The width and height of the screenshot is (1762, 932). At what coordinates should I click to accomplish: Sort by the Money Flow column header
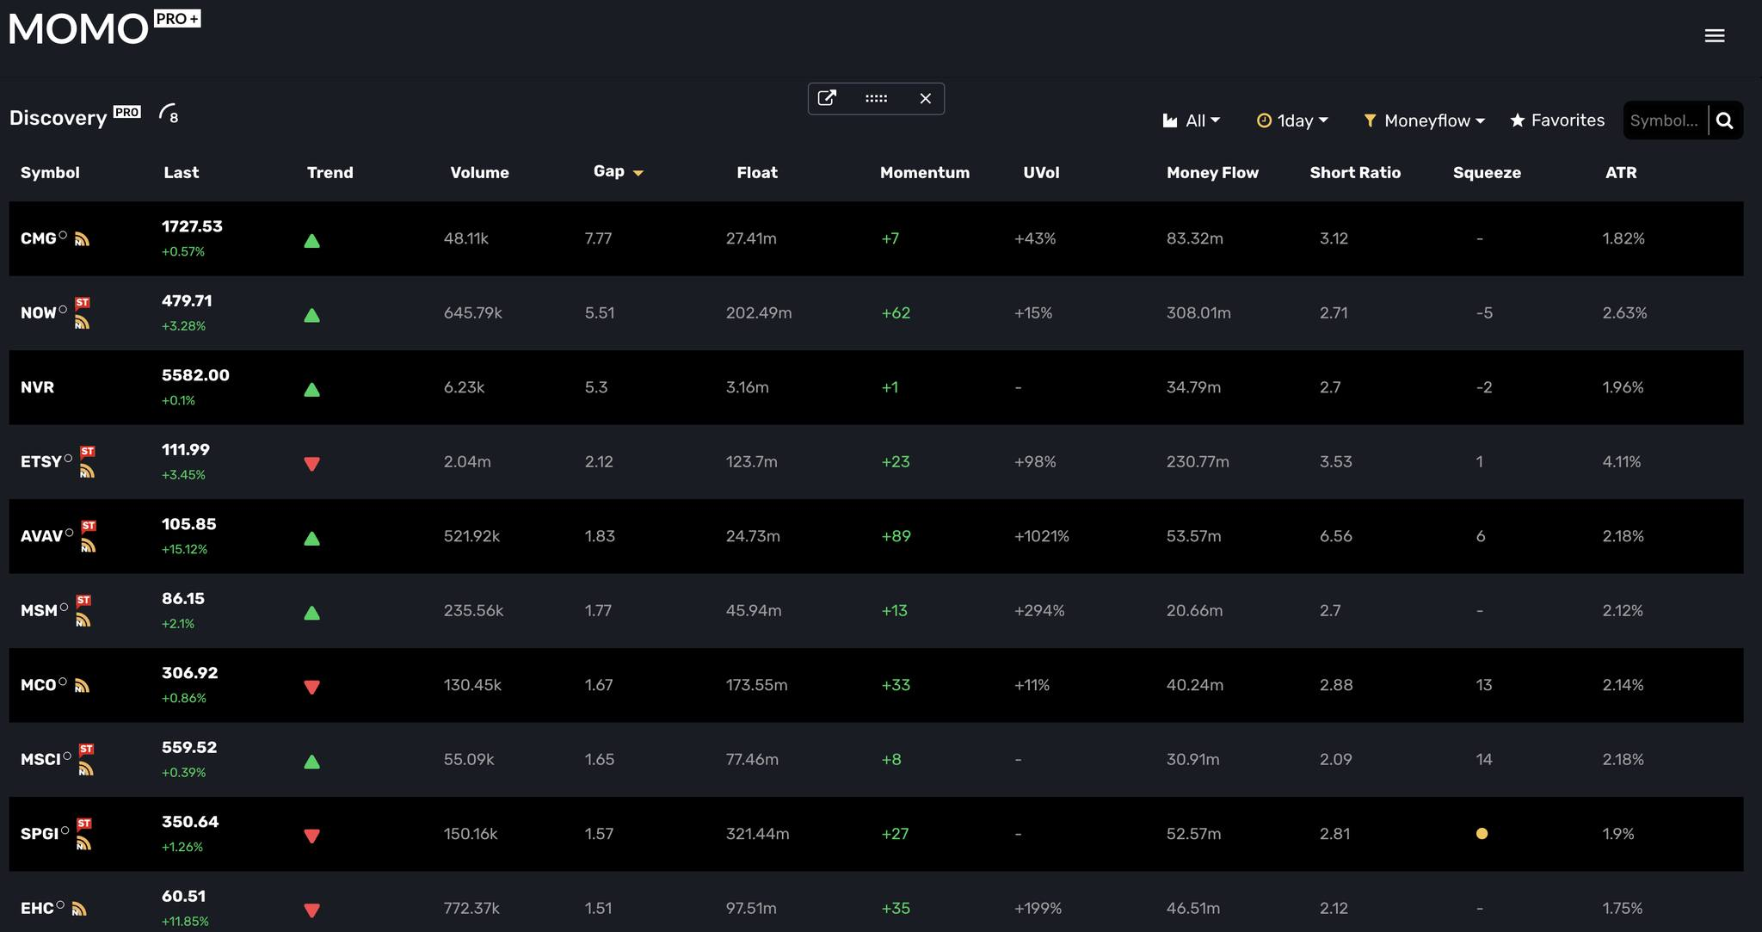click(x=1211, y=172)
